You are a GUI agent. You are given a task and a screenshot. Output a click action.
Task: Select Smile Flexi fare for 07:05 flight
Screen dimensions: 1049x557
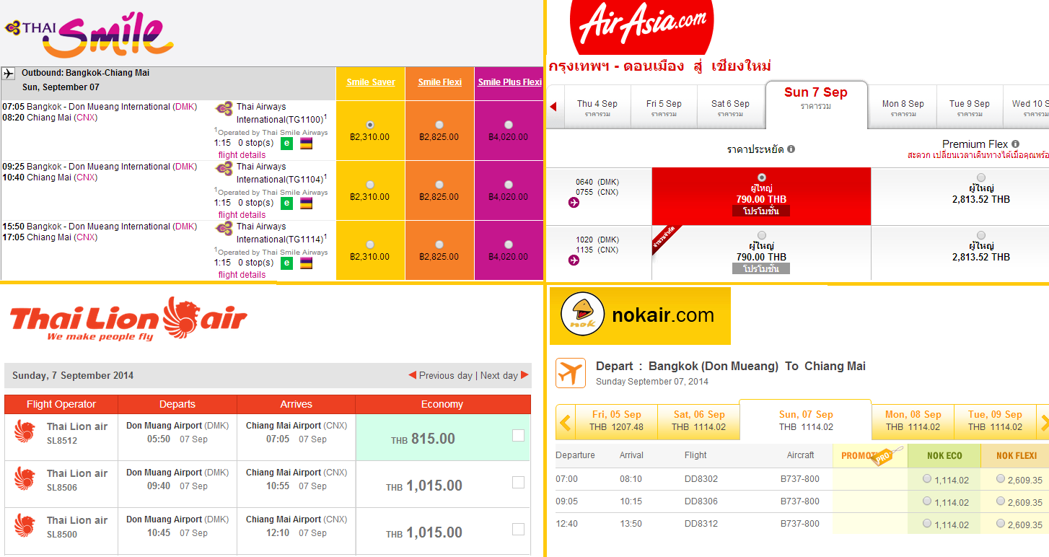439,125
